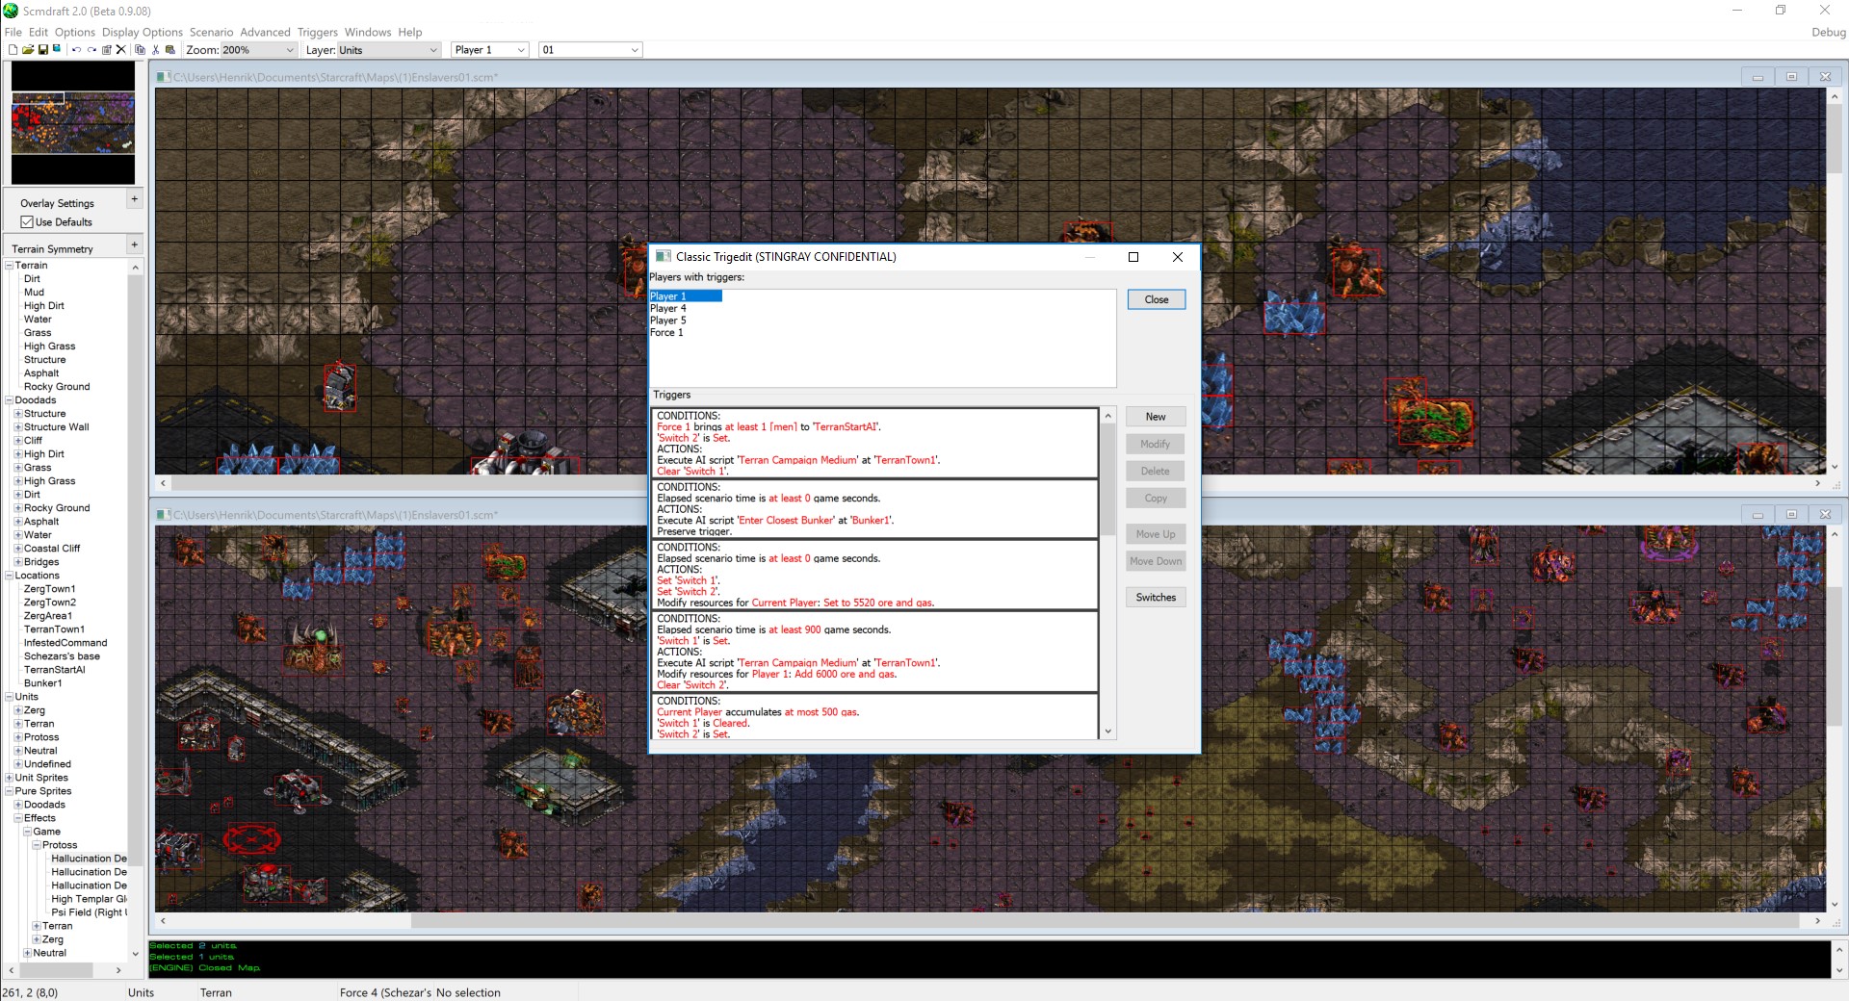Click the Switches button in Trigedit
The width and height of the screenshot is (1849, 1001).
(x=1156, y=598)
